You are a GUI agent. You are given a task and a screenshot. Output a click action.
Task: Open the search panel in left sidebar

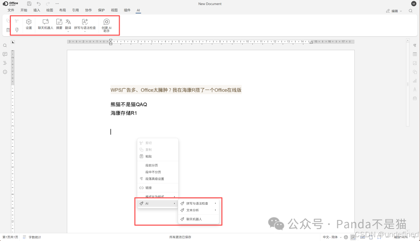click(5, 46)
